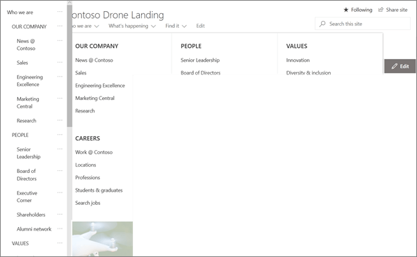Select Executive Corner in the edit pane
Screen dimensions: 417x257
click(x=27, y=197)
